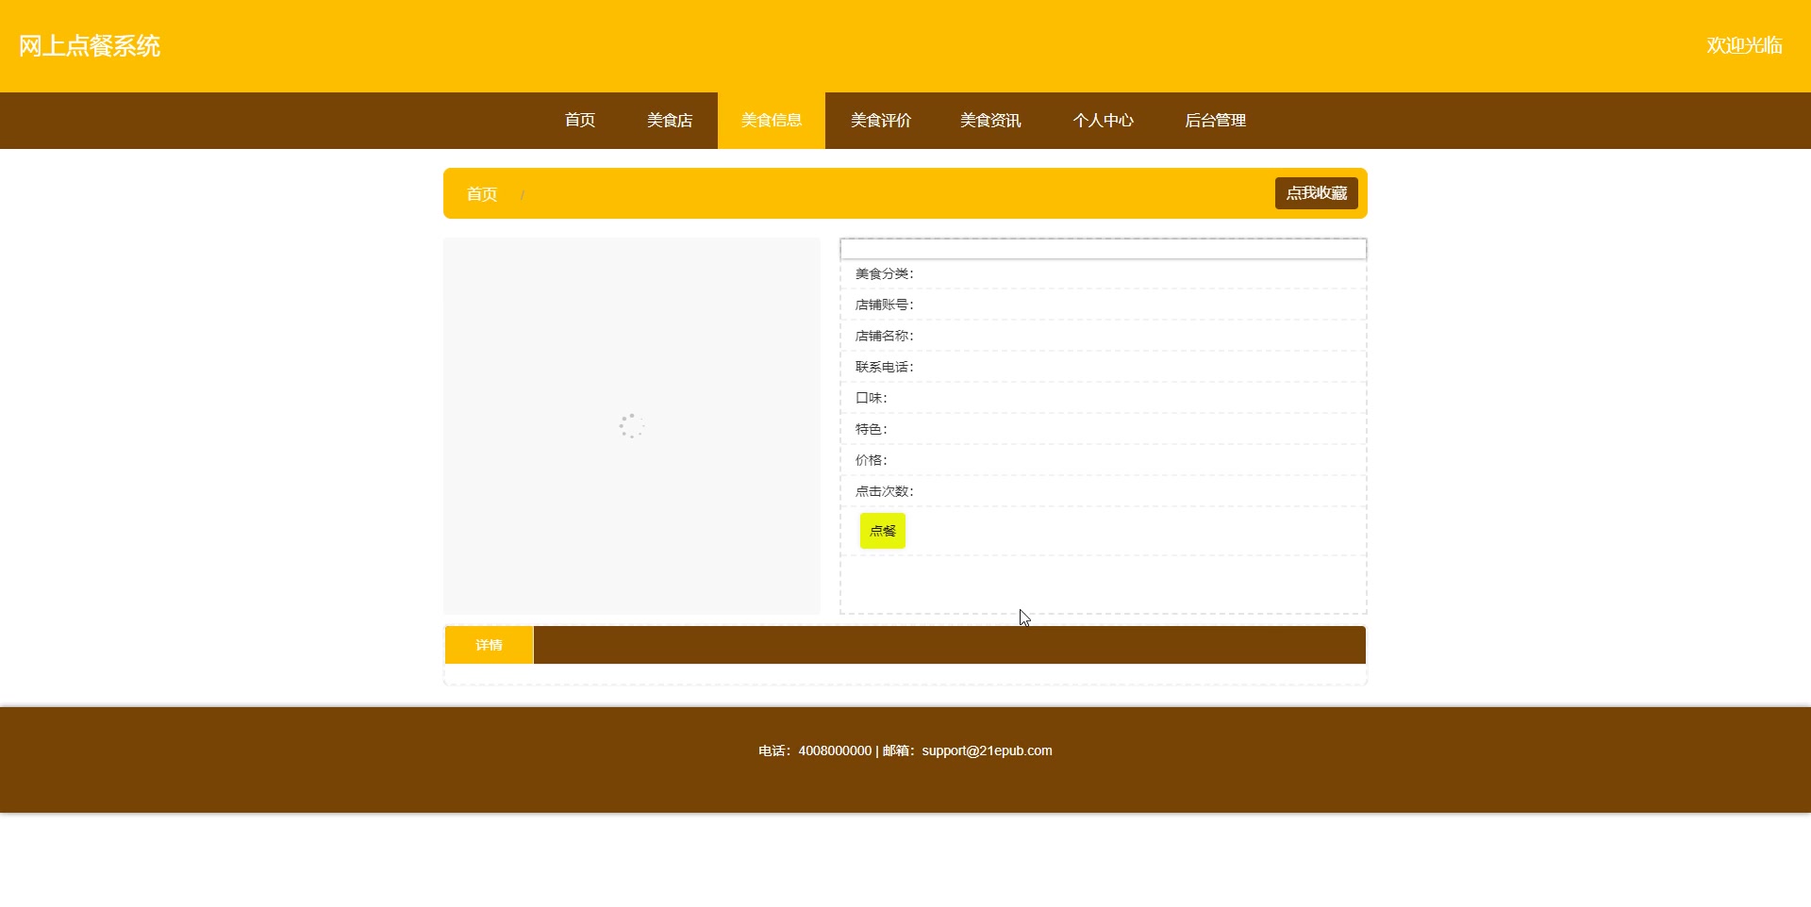Click the 口味: label row
The height and width of the screenshot is (907, 1811).
coord(1104,398)
